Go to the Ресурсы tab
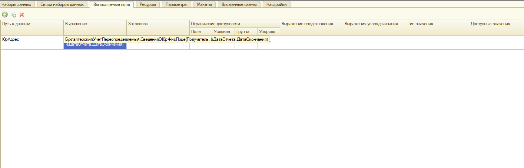 (x=148, y=4)
